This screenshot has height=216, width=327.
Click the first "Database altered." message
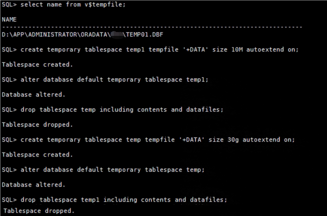[34, 95]
